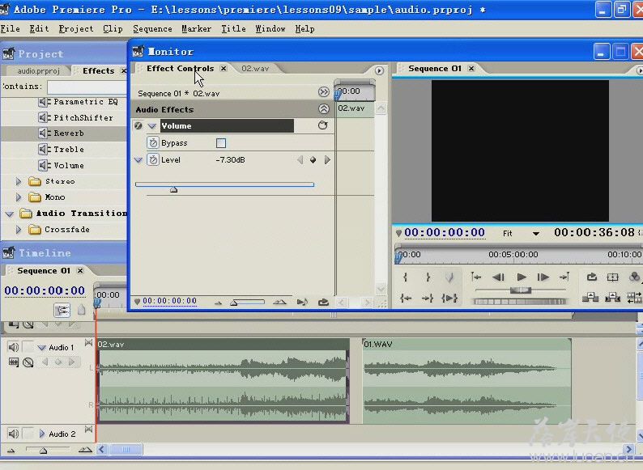The height and width of the screenshot is (470, 643).
Task: Go to next Level keyframe
Action: click(x=327, y=160)
